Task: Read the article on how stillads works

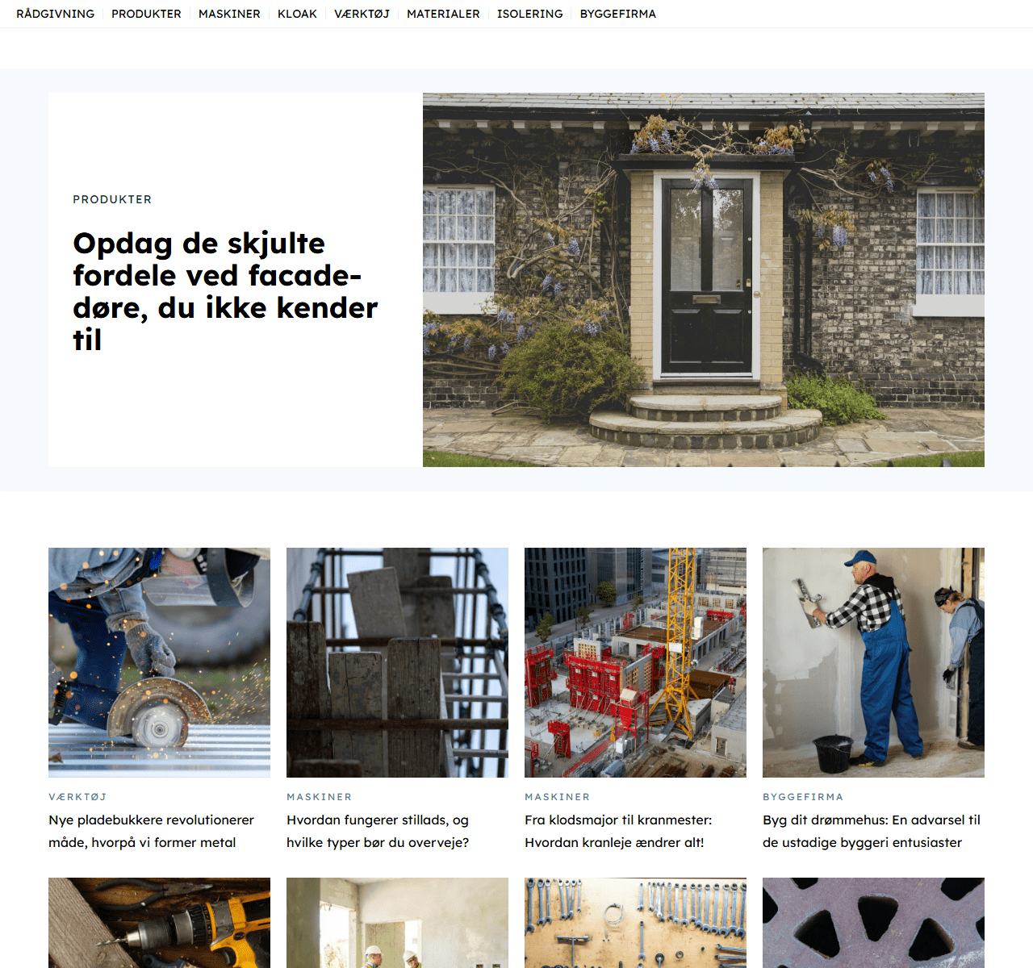Action: point(378,831)
